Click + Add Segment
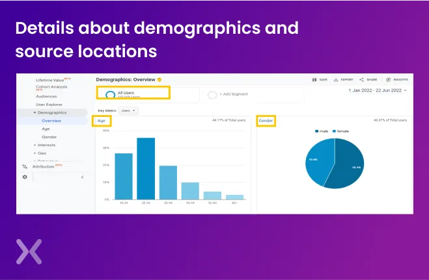This screenshot has width=429, height=280. 234,94
